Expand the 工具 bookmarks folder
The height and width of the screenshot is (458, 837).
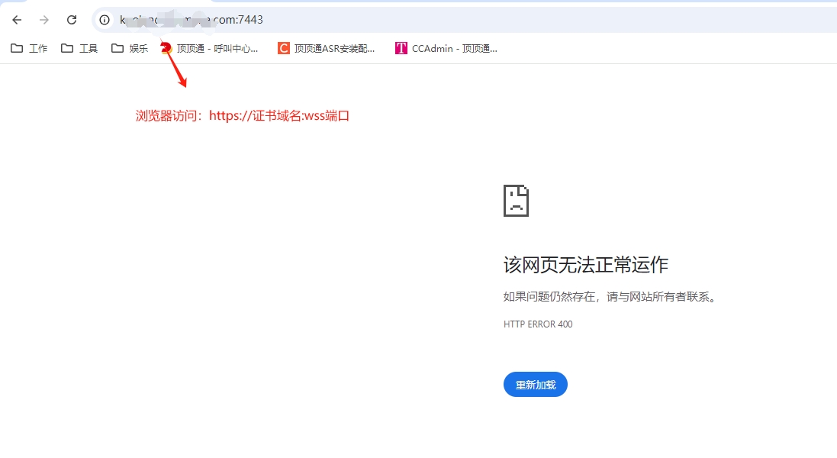tap(79, 47)
